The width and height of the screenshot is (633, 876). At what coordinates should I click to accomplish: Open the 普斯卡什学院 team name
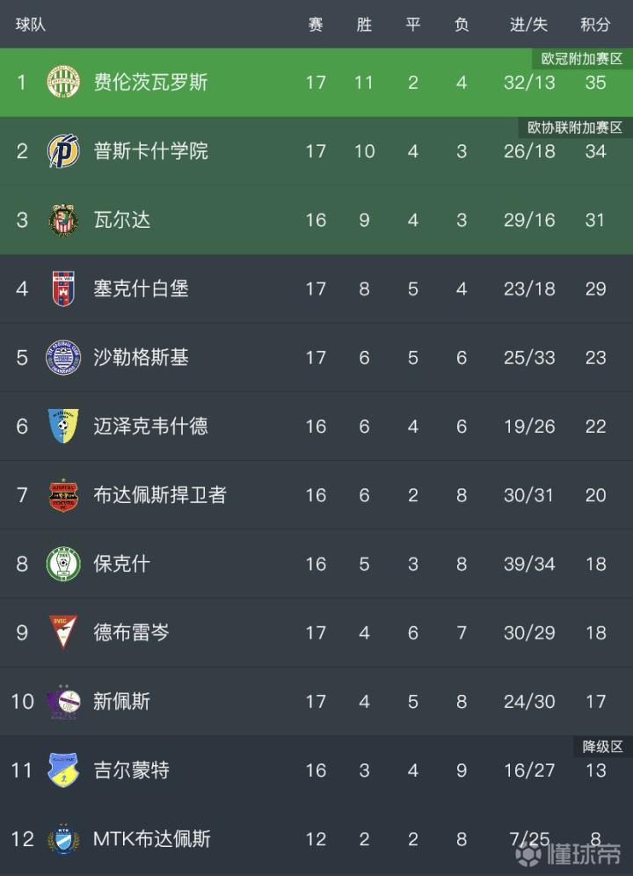150,150
